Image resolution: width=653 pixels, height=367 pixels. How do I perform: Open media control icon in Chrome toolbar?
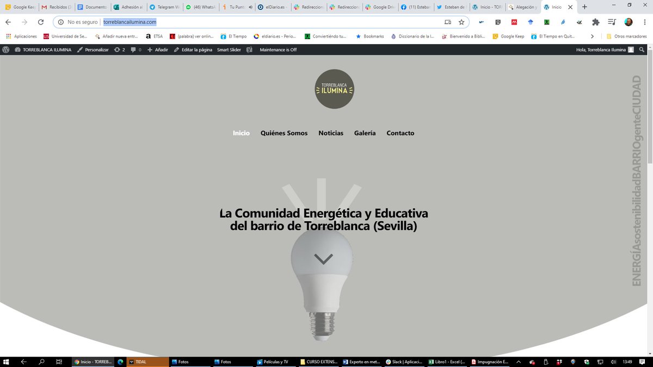[612, 22]
